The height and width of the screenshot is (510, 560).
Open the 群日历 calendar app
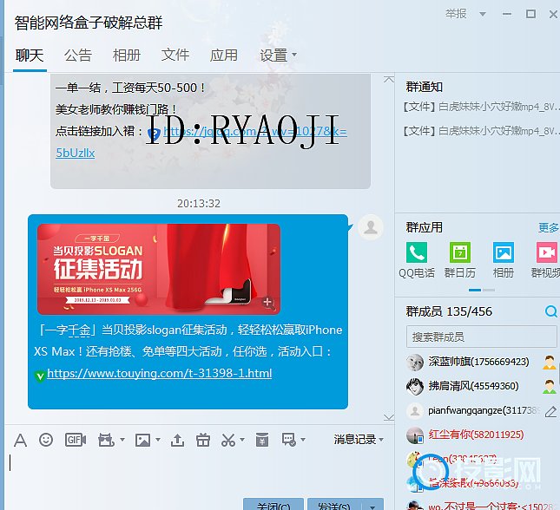460,252
